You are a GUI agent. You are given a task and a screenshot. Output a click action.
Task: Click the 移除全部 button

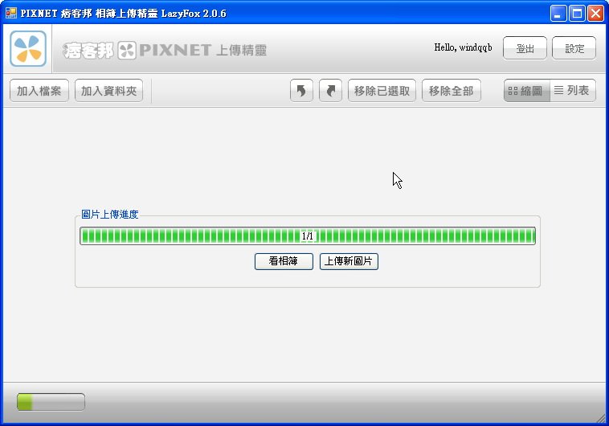452,91
